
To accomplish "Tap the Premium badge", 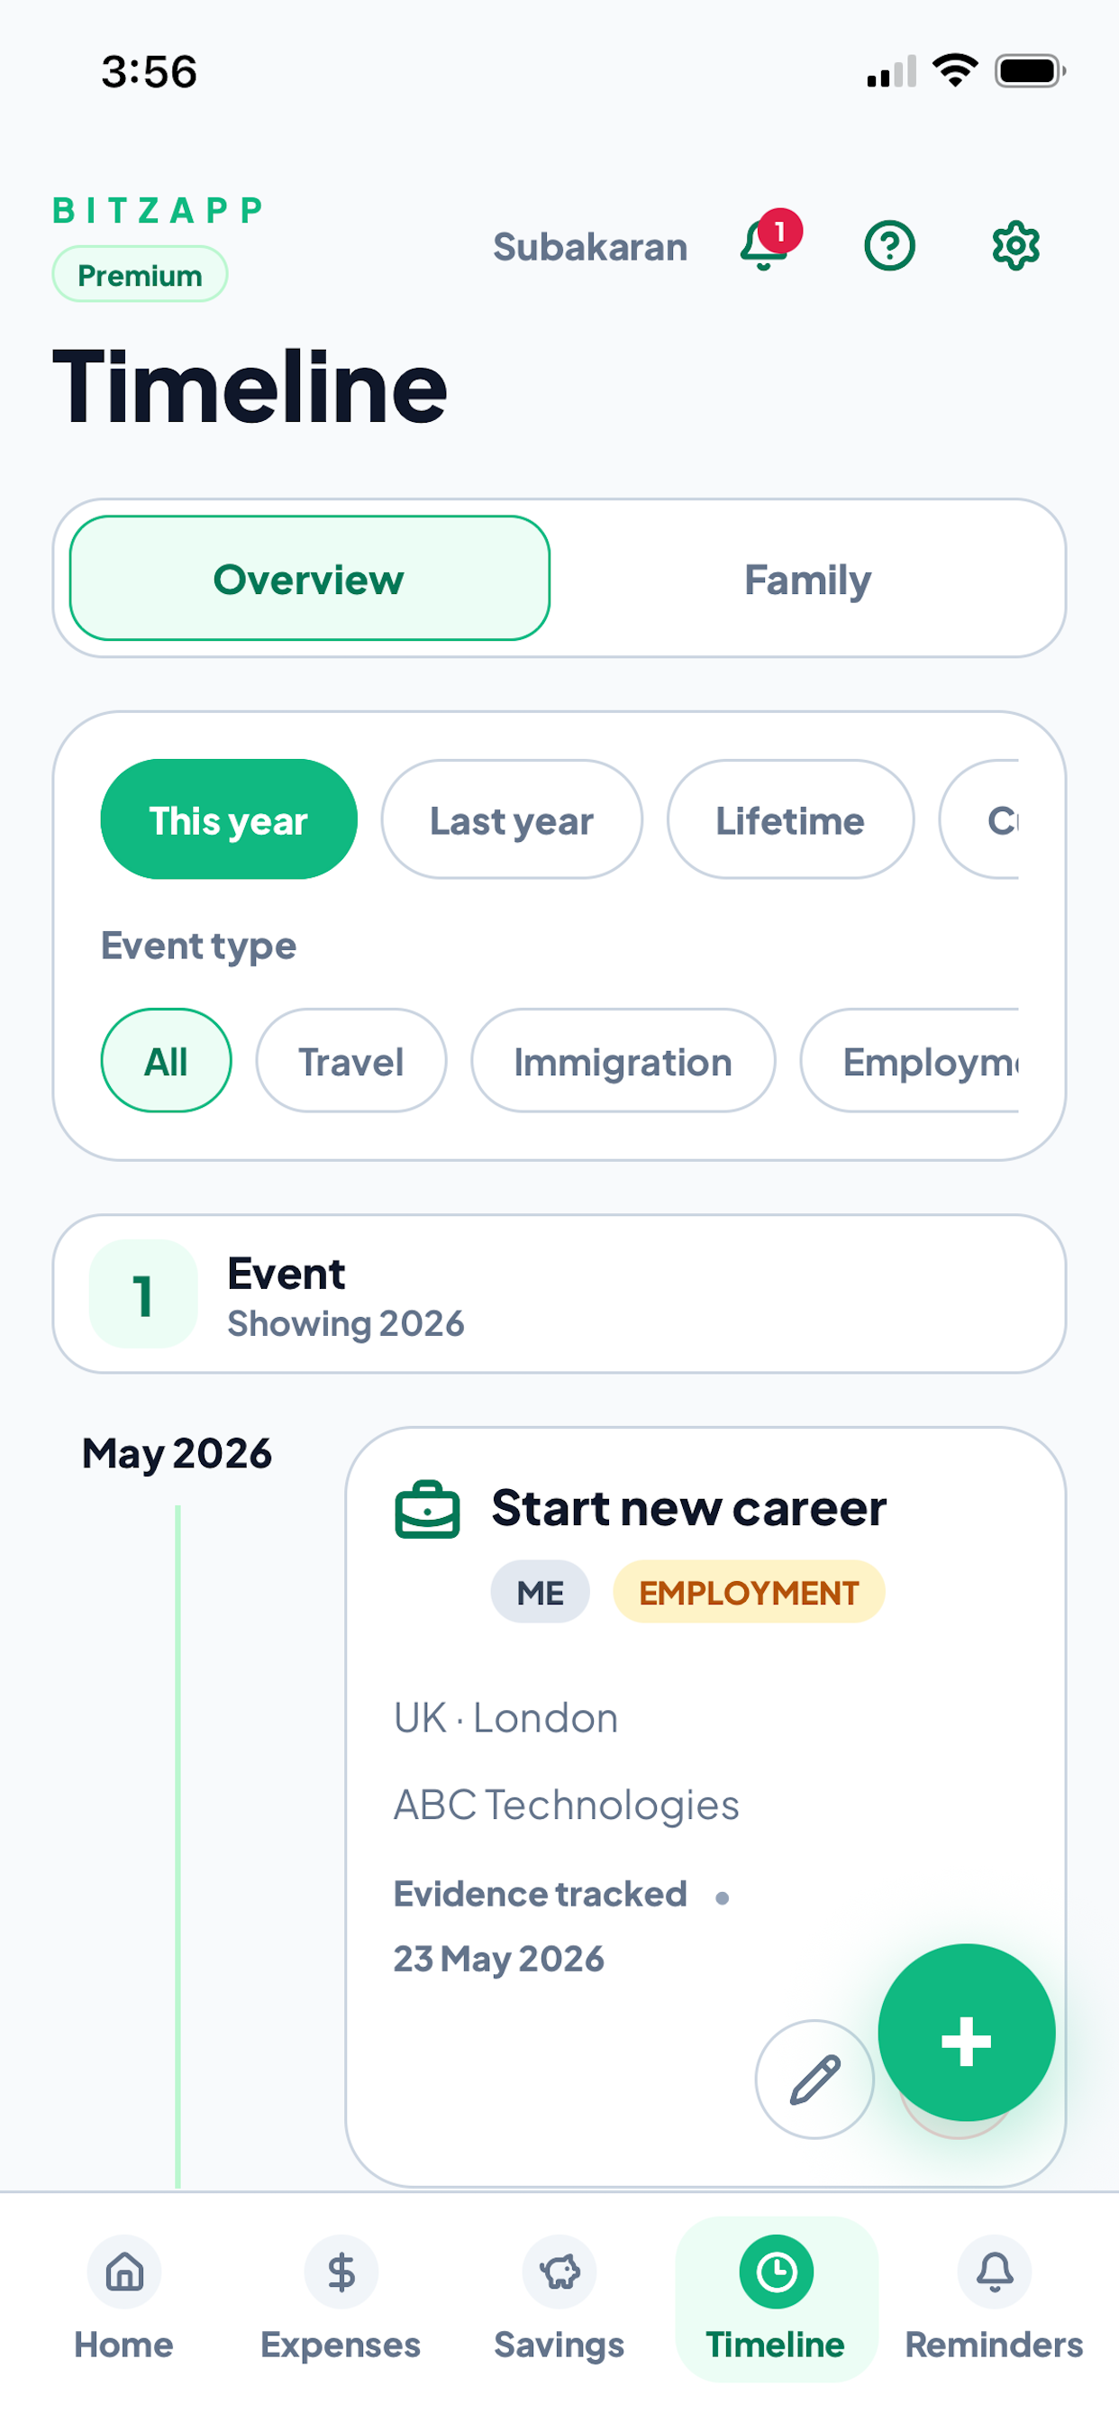I will pyautogui.click(x=139, y=275).
